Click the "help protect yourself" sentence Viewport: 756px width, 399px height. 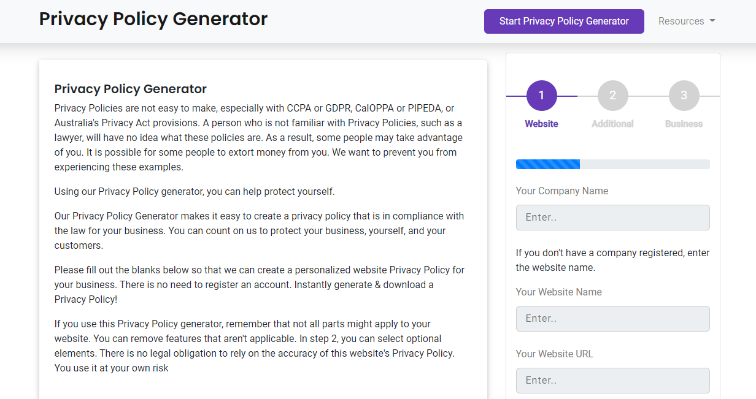(x=195, y=192)
